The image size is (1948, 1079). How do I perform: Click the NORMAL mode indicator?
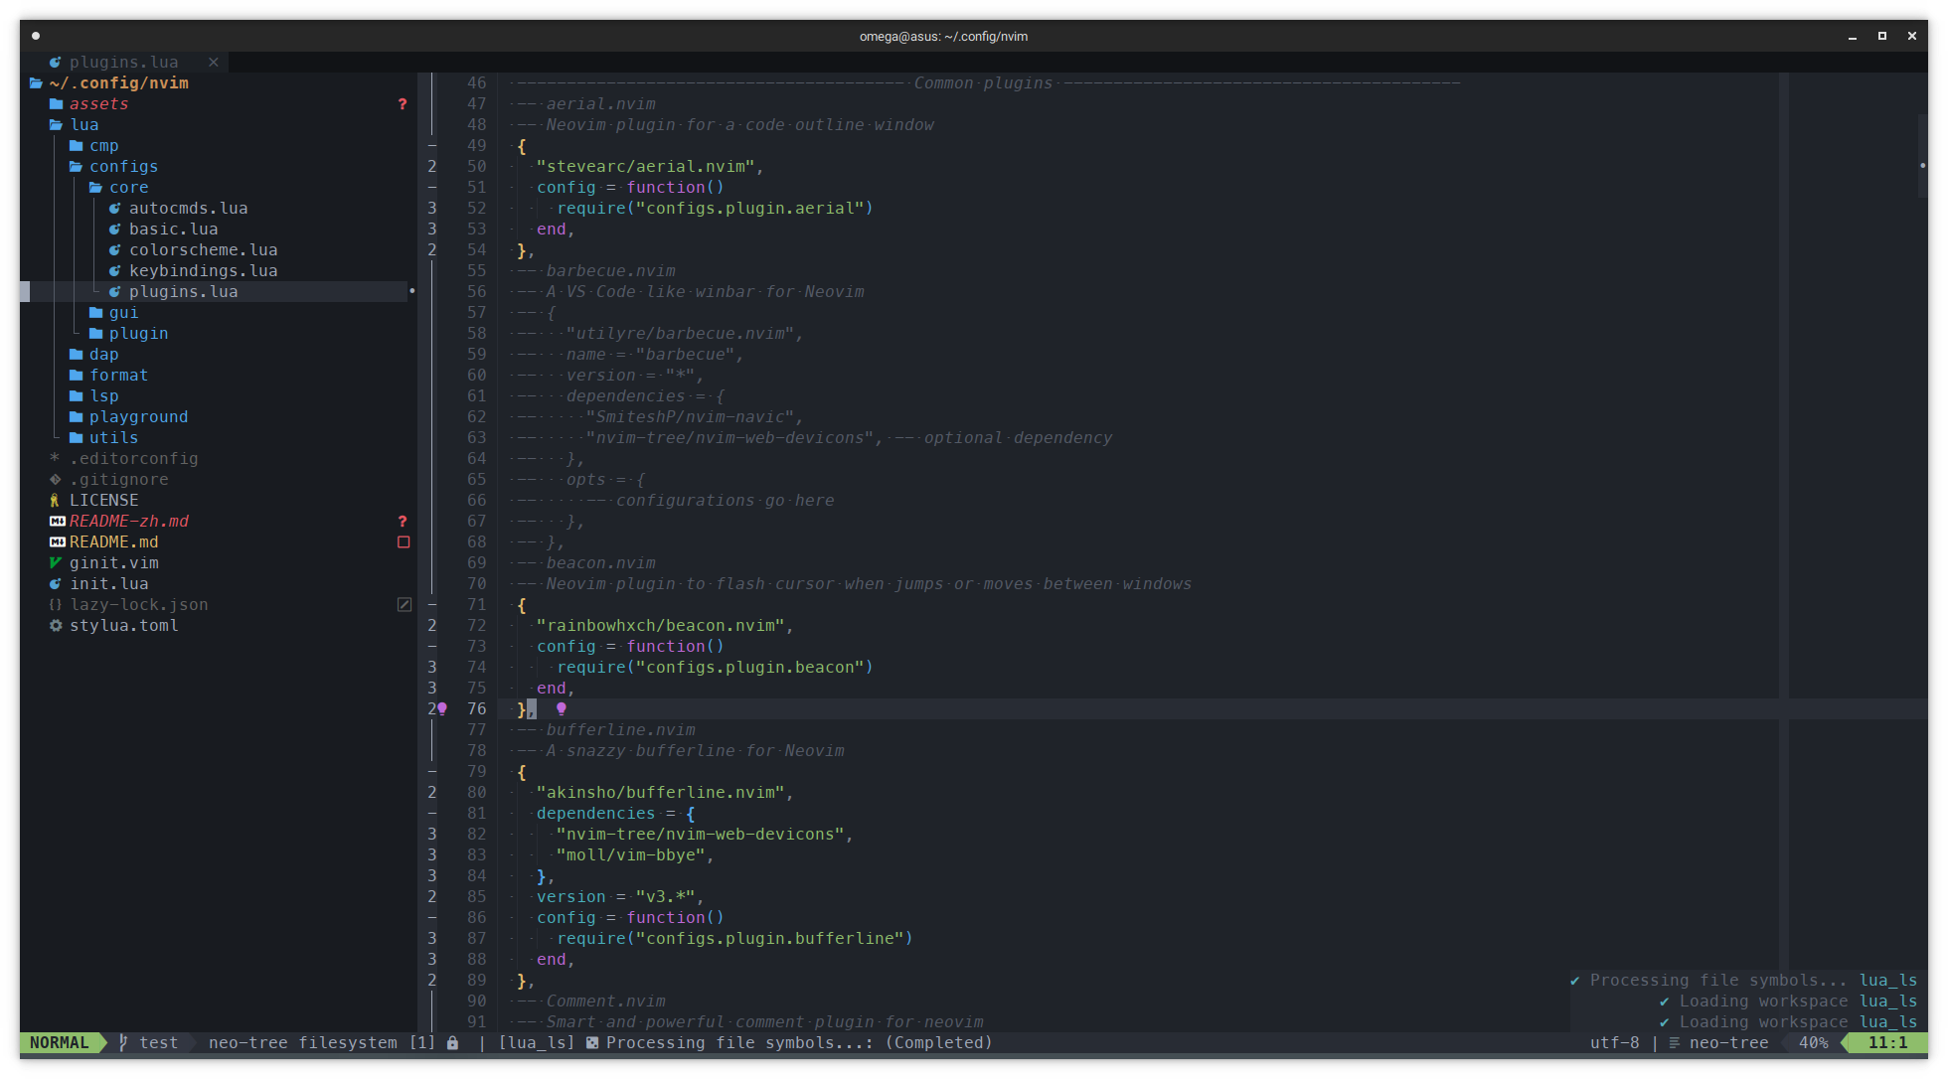tap(60, 1043)
